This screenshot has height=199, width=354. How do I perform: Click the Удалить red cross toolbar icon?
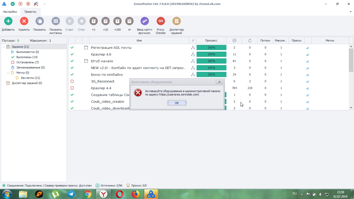coord(24,21)
